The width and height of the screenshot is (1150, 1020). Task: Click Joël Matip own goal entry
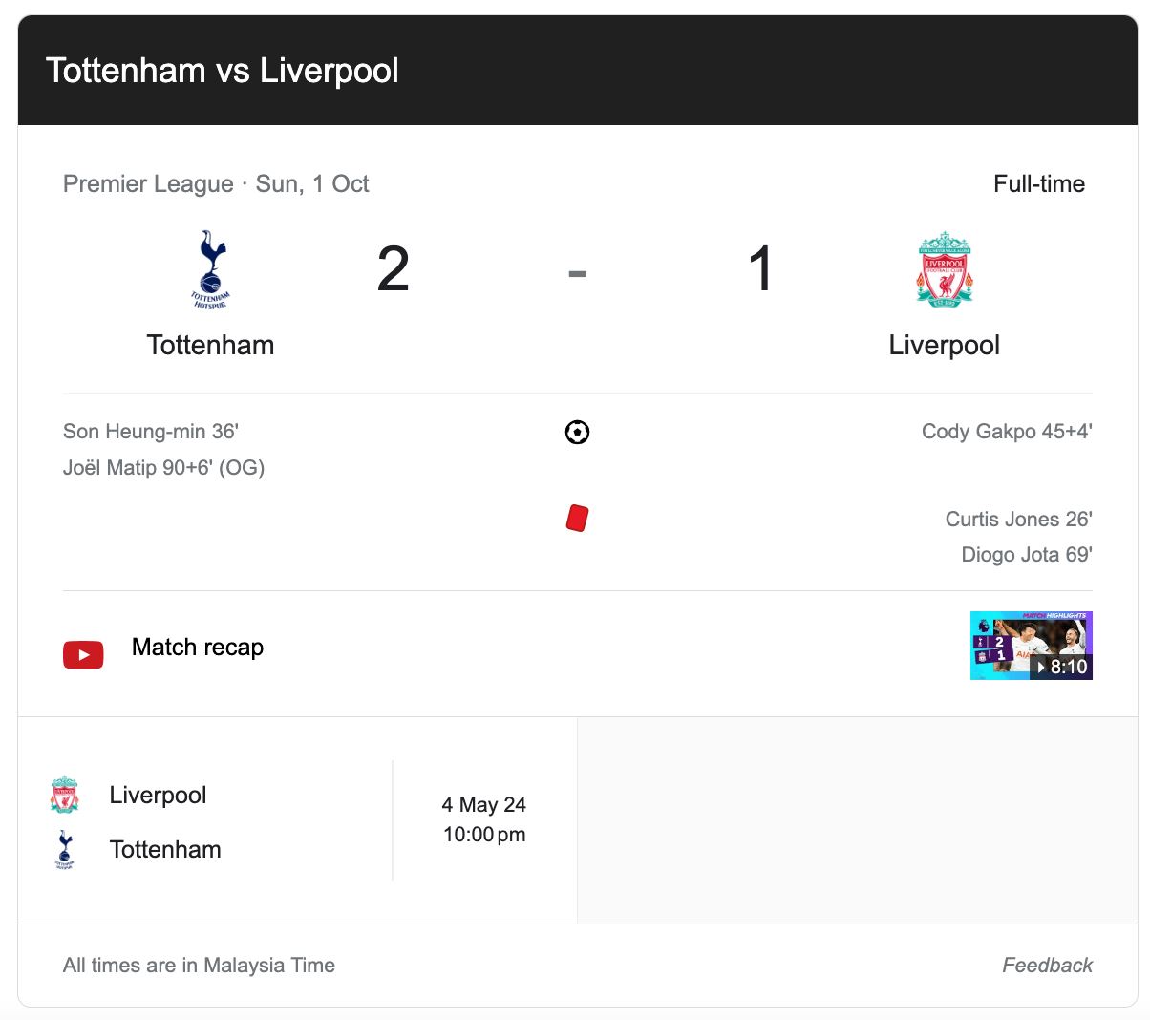coord(163,467)
